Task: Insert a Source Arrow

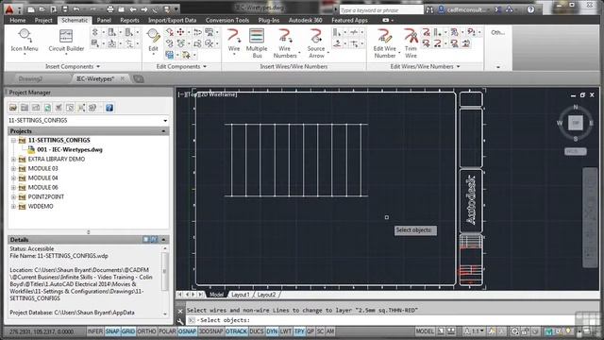Action: pos(316,43)
